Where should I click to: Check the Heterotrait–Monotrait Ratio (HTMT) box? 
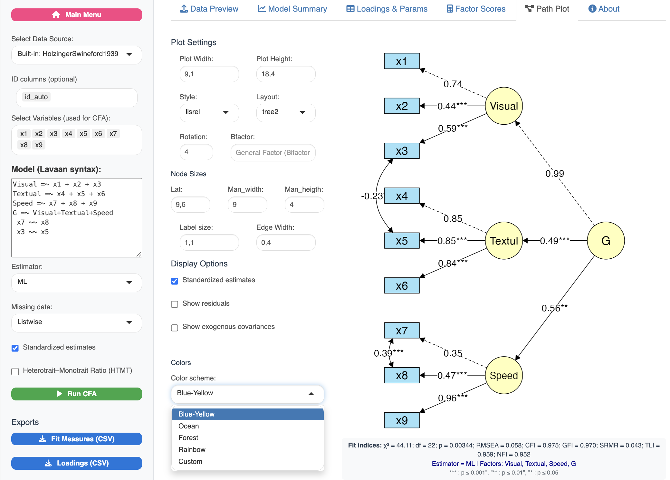pyautogui.click(x=15, y=371)
